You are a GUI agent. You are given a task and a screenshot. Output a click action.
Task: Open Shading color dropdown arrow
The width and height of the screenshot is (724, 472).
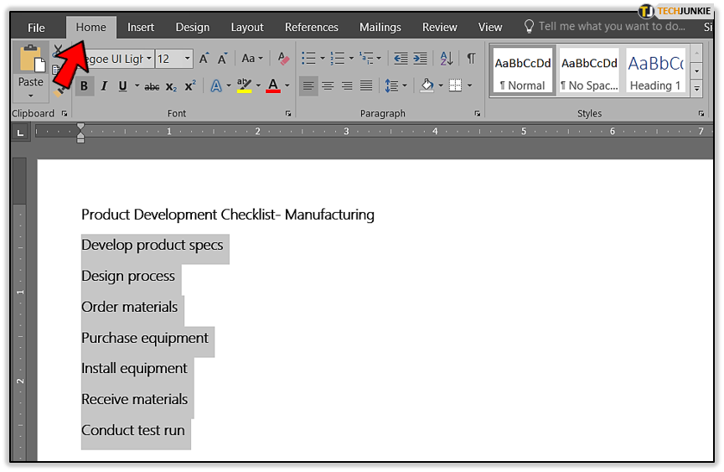pos(441,86)
